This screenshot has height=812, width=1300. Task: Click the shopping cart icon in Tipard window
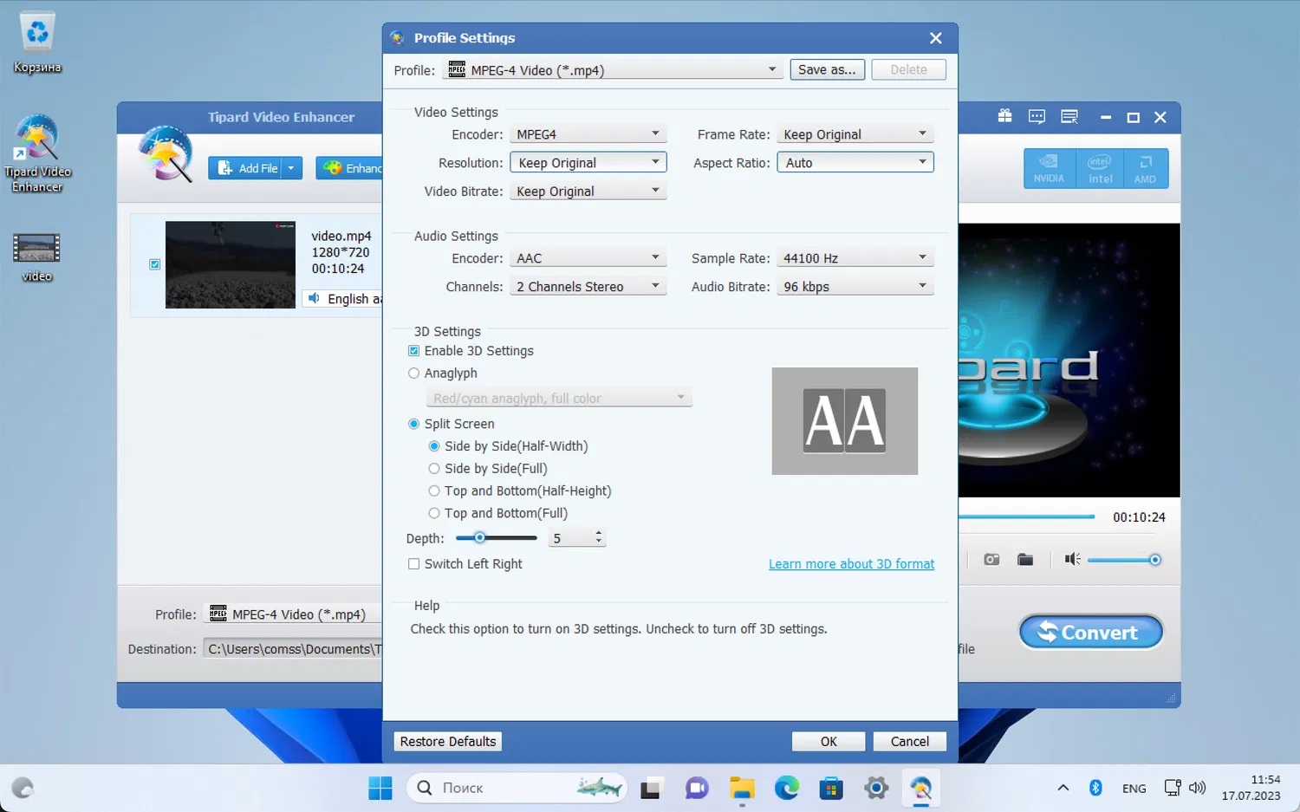[x=1005, y=116]
